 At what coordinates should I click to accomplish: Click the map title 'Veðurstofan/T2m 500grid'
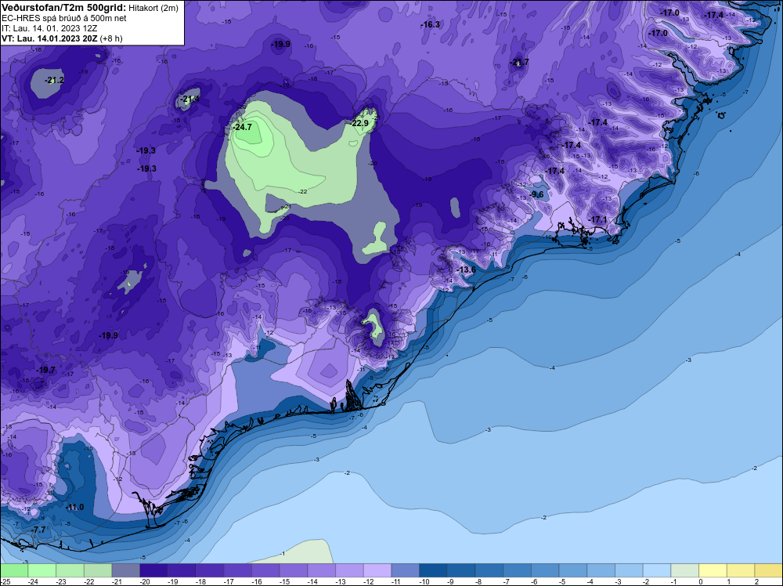coord(64,8)
